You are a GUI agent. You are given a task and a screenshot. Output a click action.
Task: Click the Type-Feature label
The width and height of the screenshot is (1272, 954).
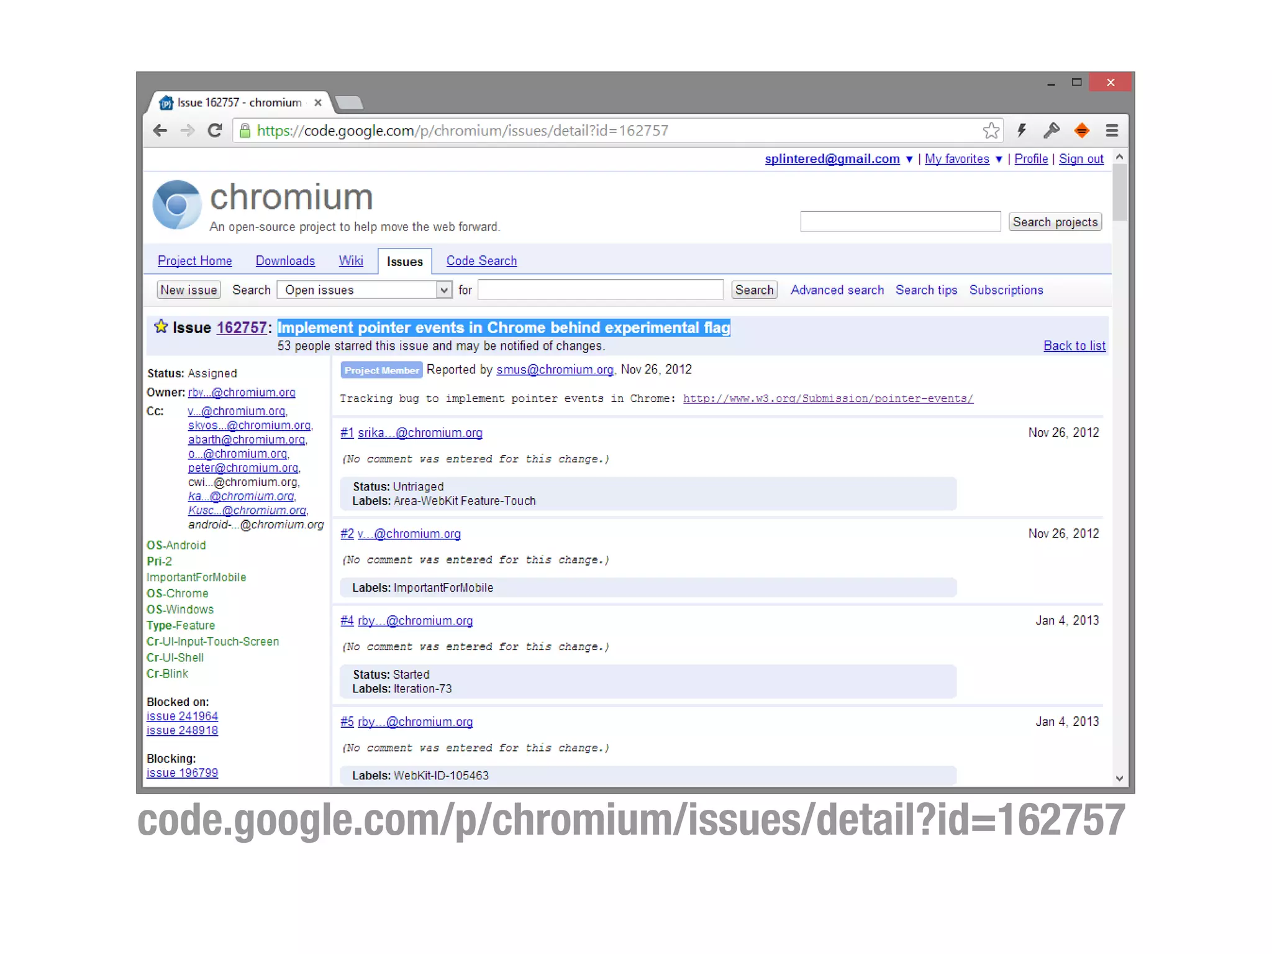point(181,626)
